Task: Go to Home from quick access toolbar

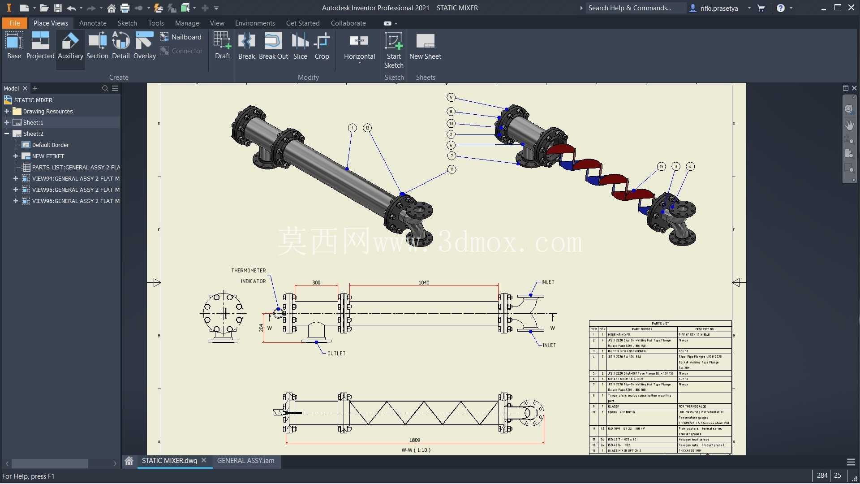Action: tap(112, 8)
